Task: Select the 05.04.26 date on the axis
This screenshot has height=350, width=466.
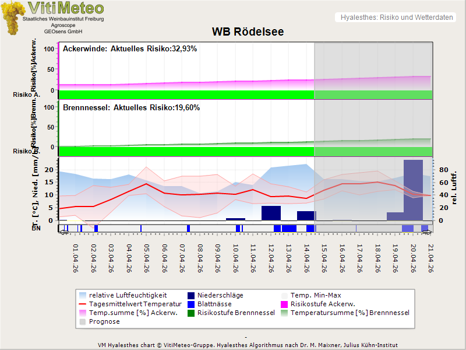Action: pyautogui.click(x=147, y=258)
